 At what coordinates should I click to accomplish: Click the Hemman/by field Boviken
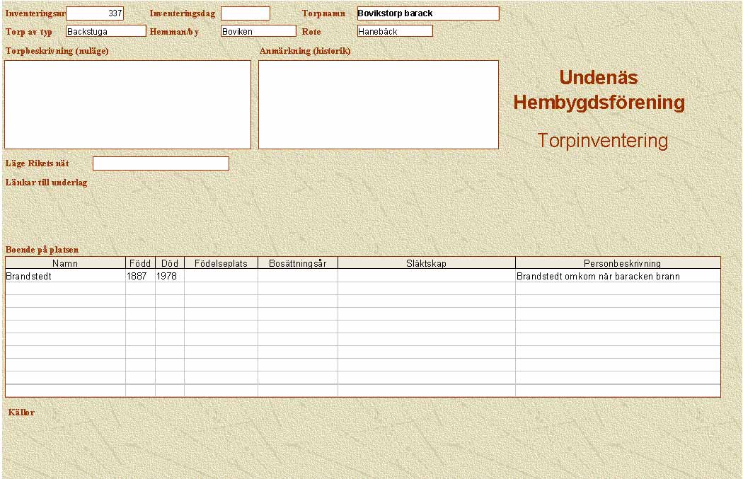(258, 31)
